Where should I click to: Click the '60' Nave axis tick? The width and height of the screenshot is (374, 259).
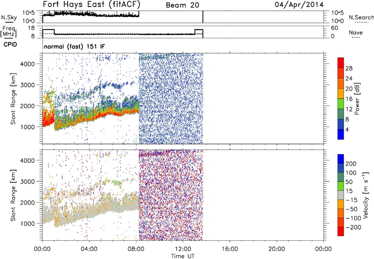click(334, 28)
